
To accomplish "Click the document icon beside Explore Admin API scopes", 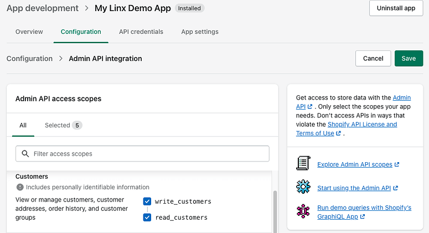I will point(303,163).
